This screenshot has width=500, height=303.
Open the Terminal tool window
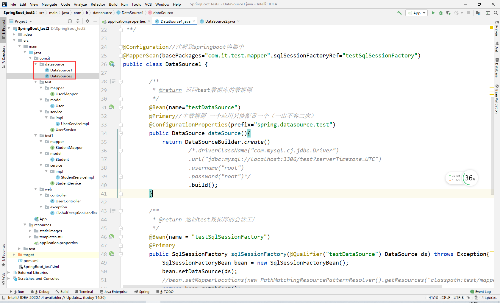[x=84, y=292]
